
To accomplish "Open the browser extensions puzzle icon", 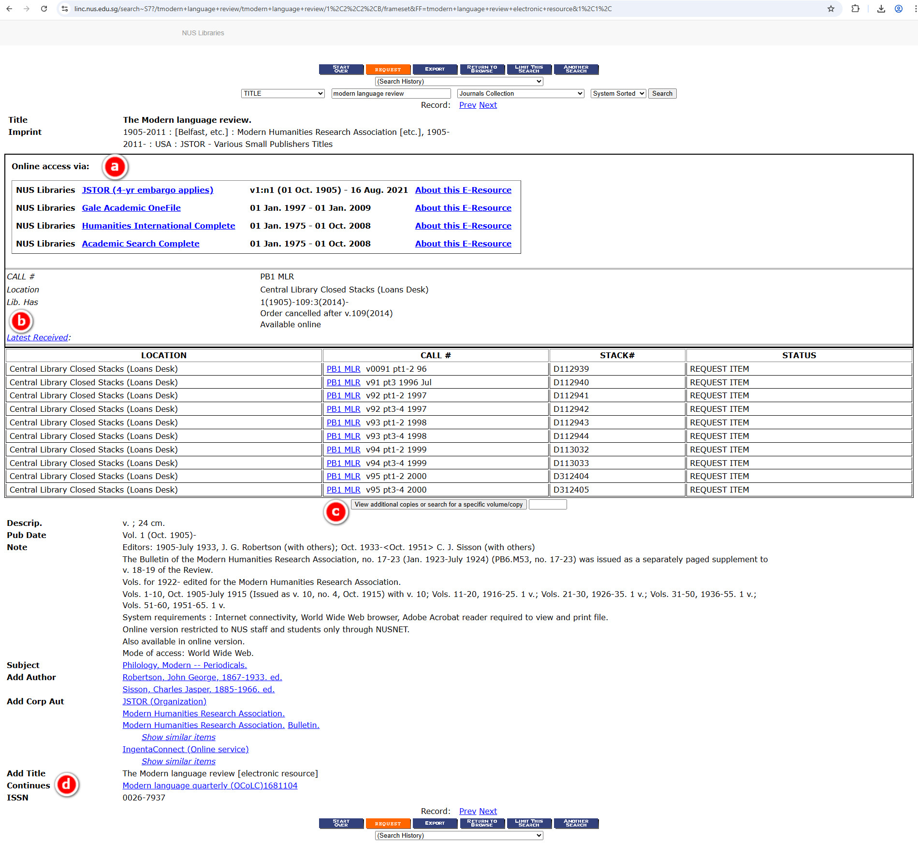I will 855,9.
